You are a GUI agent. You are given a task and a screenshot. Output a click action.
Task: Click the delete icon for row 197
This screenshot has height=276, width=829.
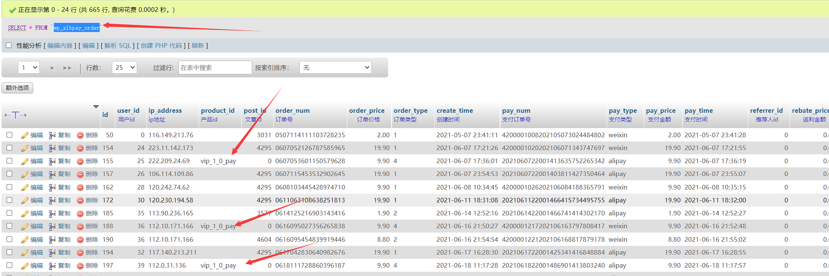80,266
